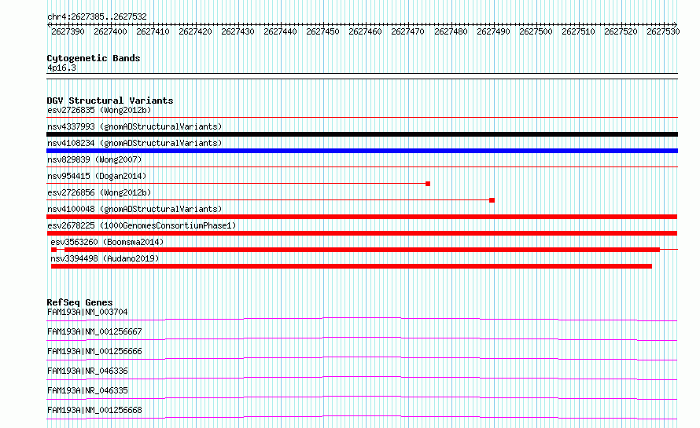Open variant esv2678225 1000Genomes label

[142, 225]
